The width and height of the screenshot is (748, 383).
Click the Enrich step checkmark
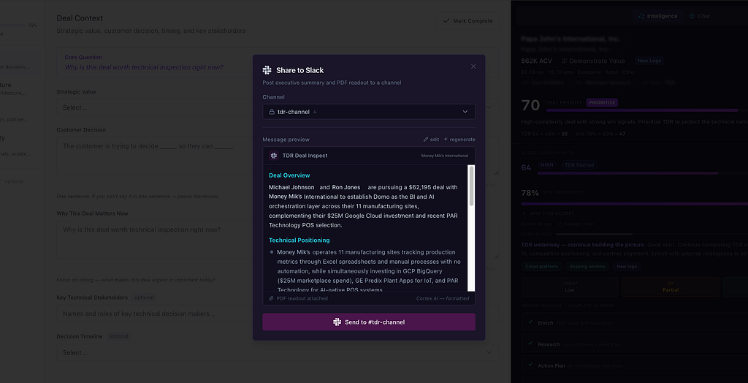(530, 322)
